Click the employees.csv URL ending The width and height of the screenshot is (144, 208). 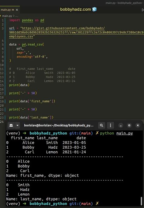(21, 36)
